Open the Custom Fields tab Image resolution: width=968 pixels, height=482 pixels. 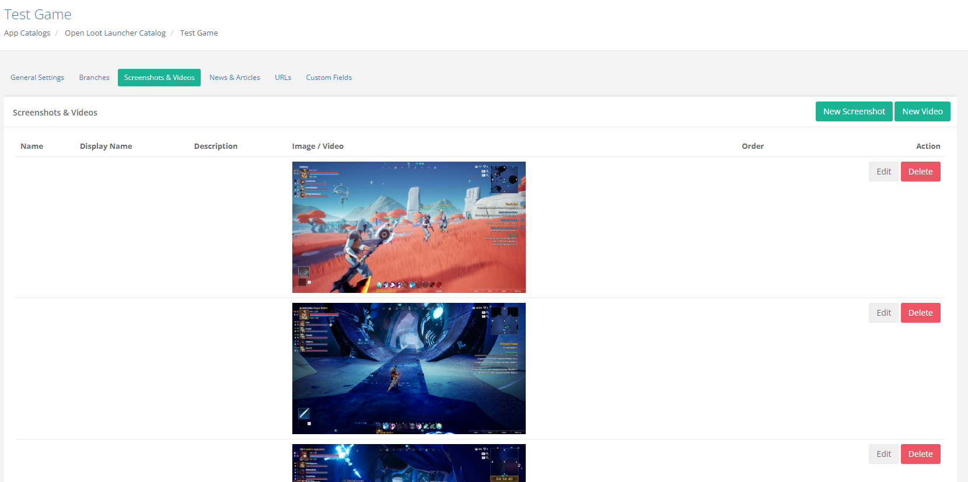coord(329,78)
